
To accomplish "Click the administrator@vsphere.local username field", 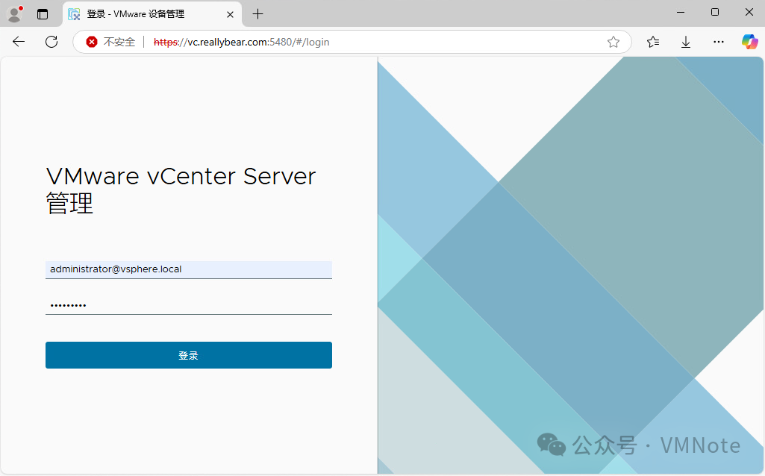I will tap(189, 269).
